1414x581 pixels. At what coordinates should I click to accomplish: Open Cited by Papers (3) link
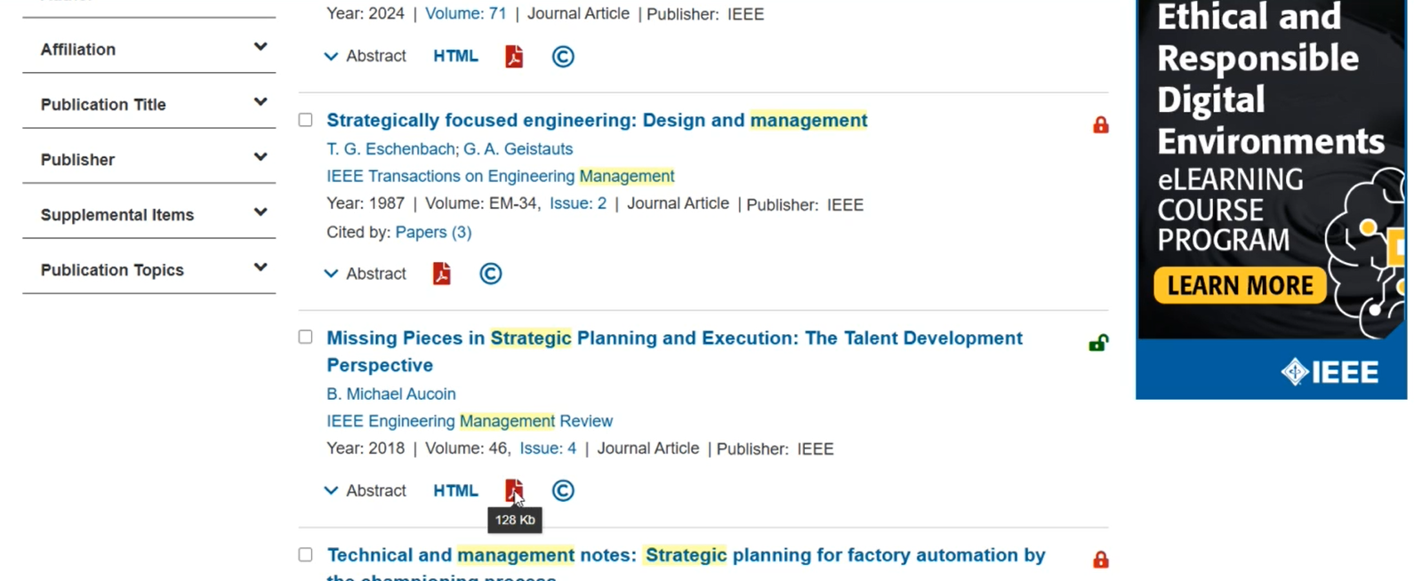433,233
